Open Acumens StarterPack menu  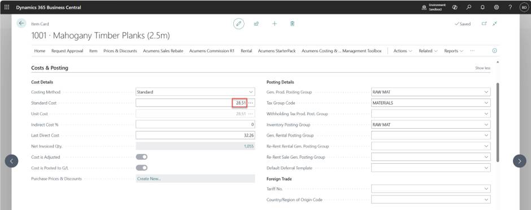point(277,51)
